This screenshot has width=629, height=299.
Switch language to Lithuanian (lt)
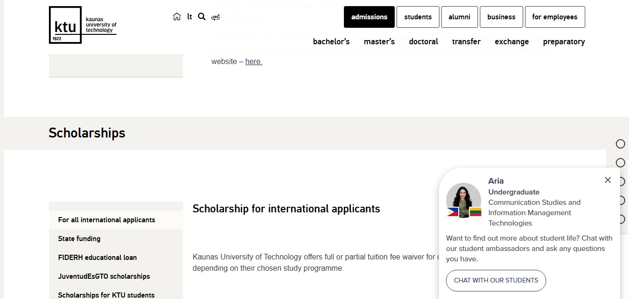(190, 17)
